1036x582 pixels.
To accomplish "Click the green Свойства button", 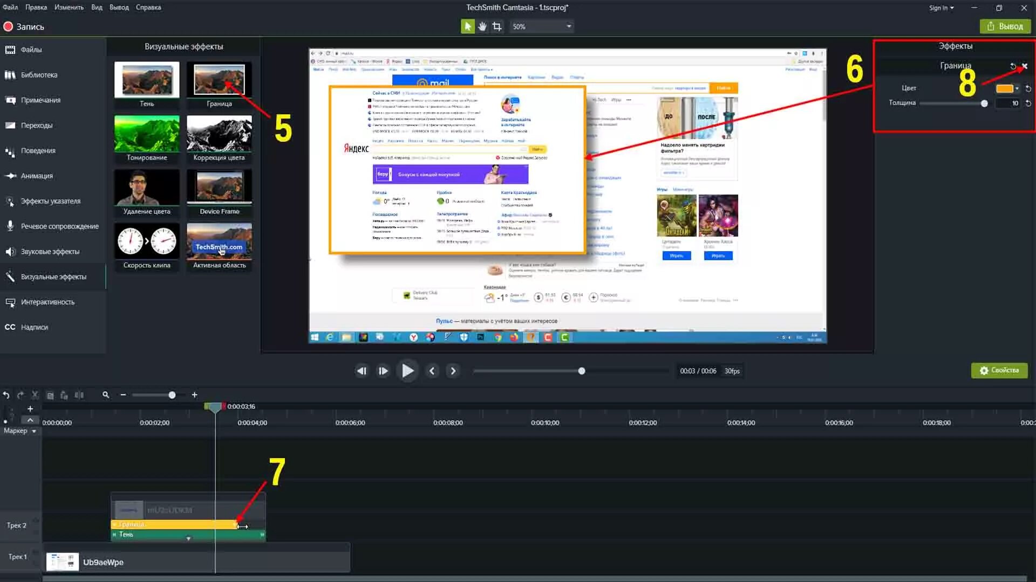I will click(x=999, y=370).
